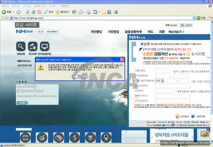The image size is (213, 147).
Task: Close the Microsoft Internet Explorer alert dialog
Action: tap(122, 60)
